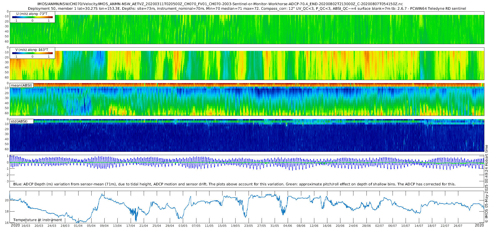
Task: Click the 24/06 date tick label
Action: [353, 226]
